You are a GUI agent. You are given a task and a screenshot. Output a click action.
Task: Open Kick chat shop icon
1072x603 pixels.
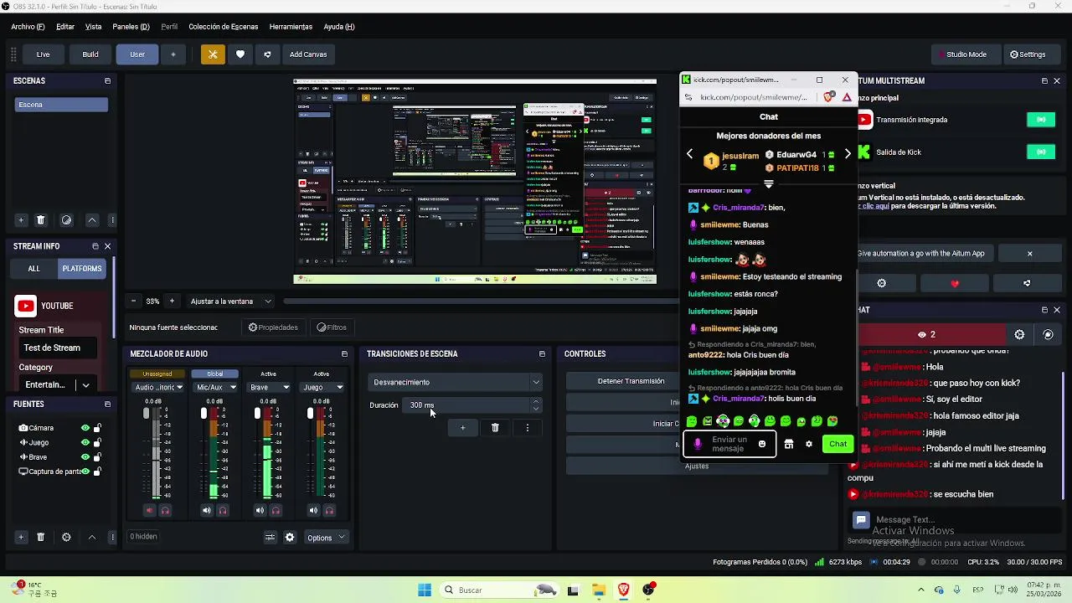point(788,444)
